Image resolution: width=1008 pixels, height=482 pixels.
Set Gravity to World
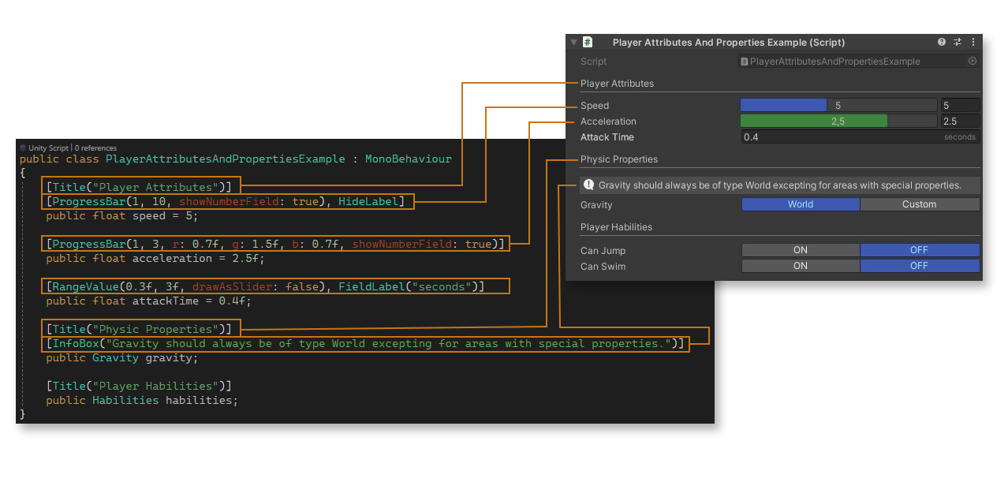click(800, 204)
